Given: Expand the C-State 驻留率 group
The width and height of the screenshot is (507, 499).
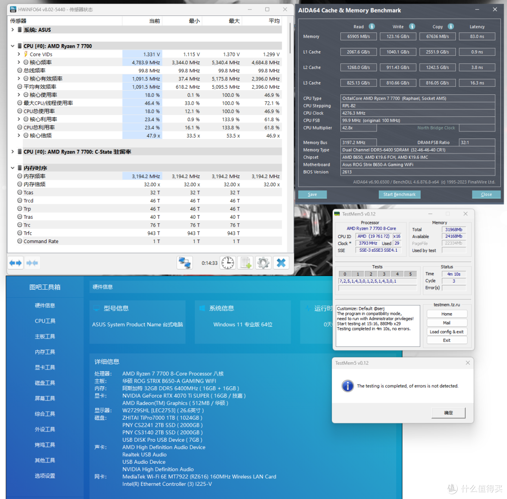Looking at the screenshot, I should pos(12,151).
